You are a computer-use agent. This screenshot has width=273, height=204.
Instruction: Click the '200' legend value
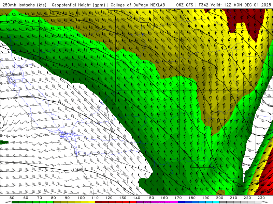coord(220,198)
